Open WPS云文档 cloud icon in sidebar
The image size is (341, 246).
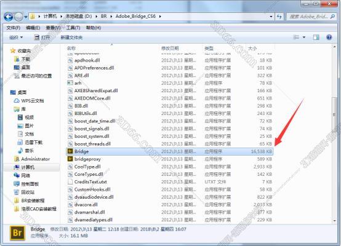pos(17,101)
